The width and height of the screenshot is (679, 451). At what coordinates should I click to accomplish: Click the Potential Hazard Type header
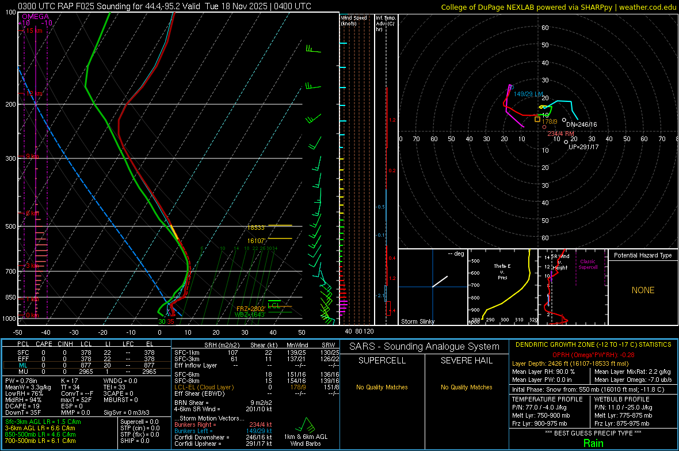coord(643,255)
